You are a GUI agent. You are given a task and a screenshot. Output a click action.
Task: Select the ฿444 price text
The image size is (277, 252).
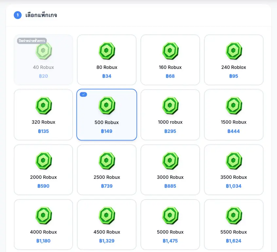(234, 131)
